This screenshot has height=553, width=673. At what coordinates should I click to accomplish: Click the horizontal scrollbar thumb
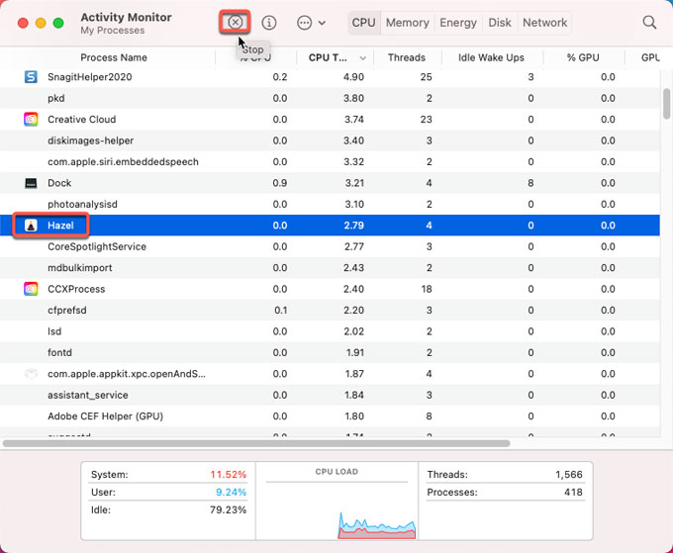coord(256,443)
